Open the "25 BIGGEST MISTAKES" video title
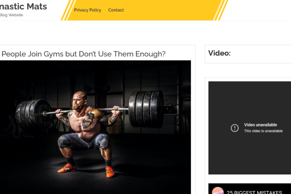This screenshot has height=194, width=291. [254, 192]
